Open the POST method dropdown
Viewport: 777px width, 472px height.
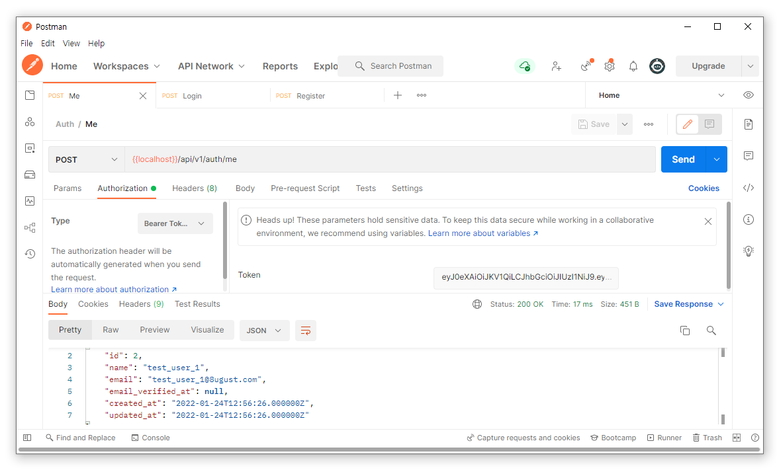(x=86, y=159)
